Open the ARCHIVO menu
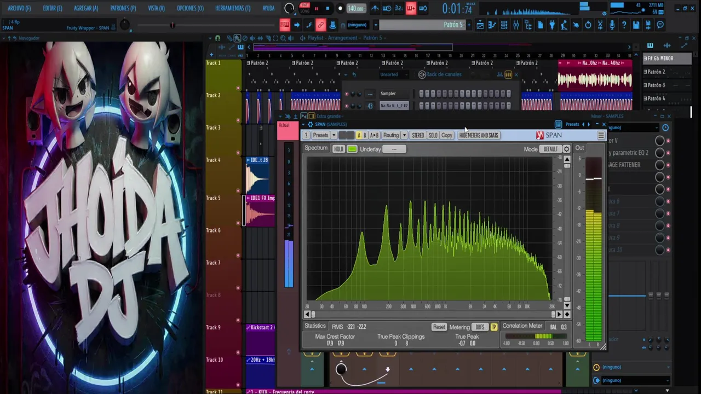 pos(19,8)
